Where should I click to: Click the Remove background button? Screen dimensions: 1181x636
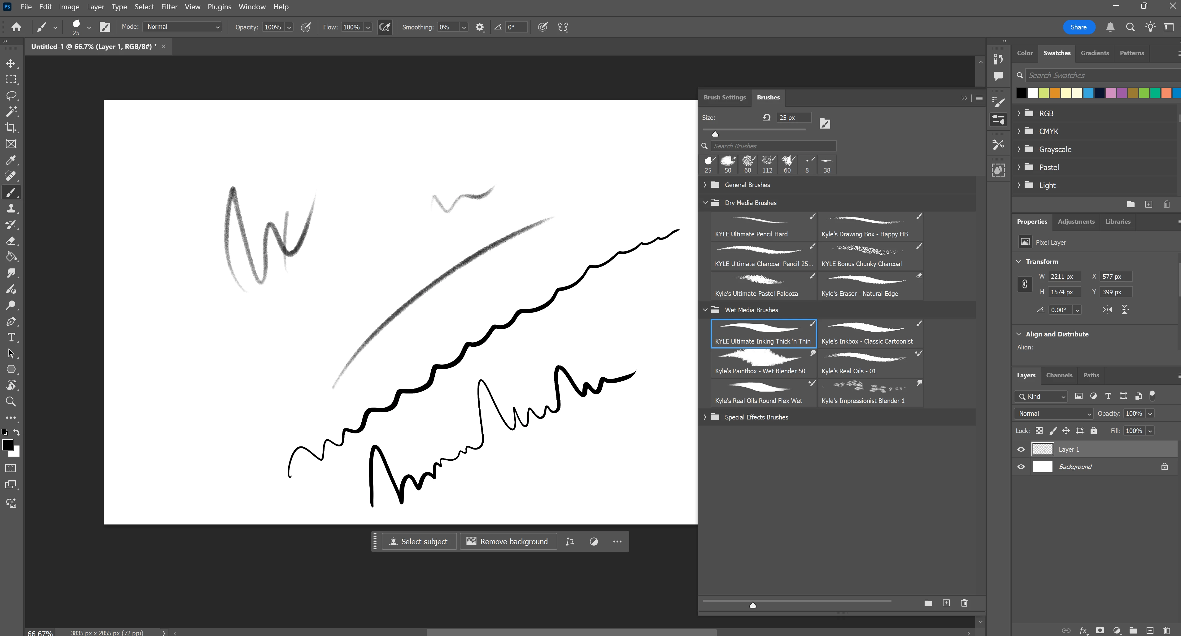508,542
